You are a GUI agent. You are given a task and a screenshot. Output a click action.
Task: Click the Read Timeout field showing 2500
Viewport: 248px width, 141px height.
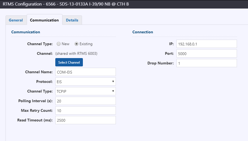pos(86,120)
